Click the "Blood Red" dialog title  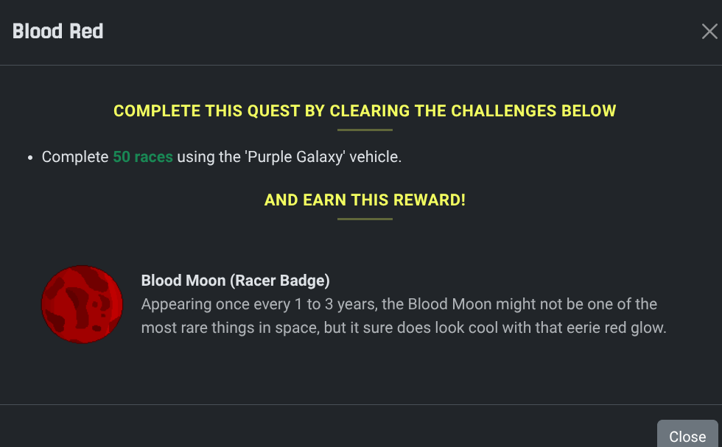click(x=58, y=32)
